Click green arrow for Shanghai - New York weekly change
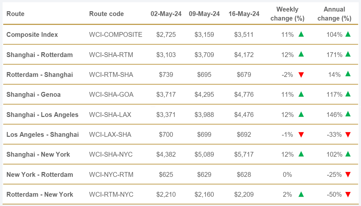361x206 pixels. pyautogui.click(x=301, y=154)
